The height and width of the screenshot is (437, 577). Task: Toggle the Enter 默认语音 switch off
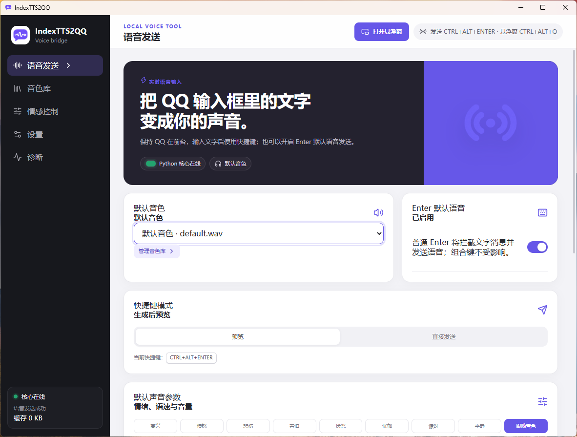[x=537, y=247]
